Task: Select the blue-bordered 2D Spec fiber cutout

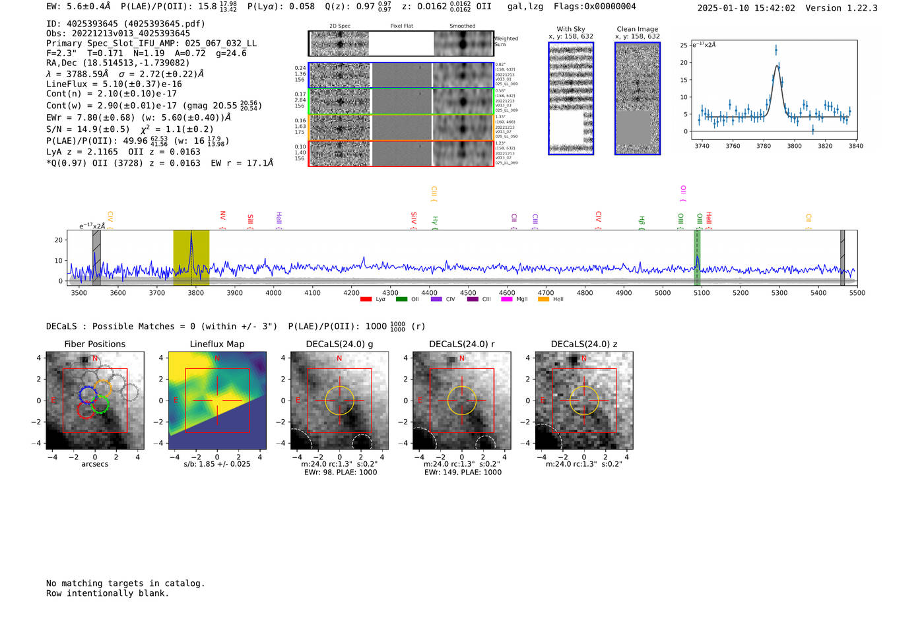Action: coord(340,75)
